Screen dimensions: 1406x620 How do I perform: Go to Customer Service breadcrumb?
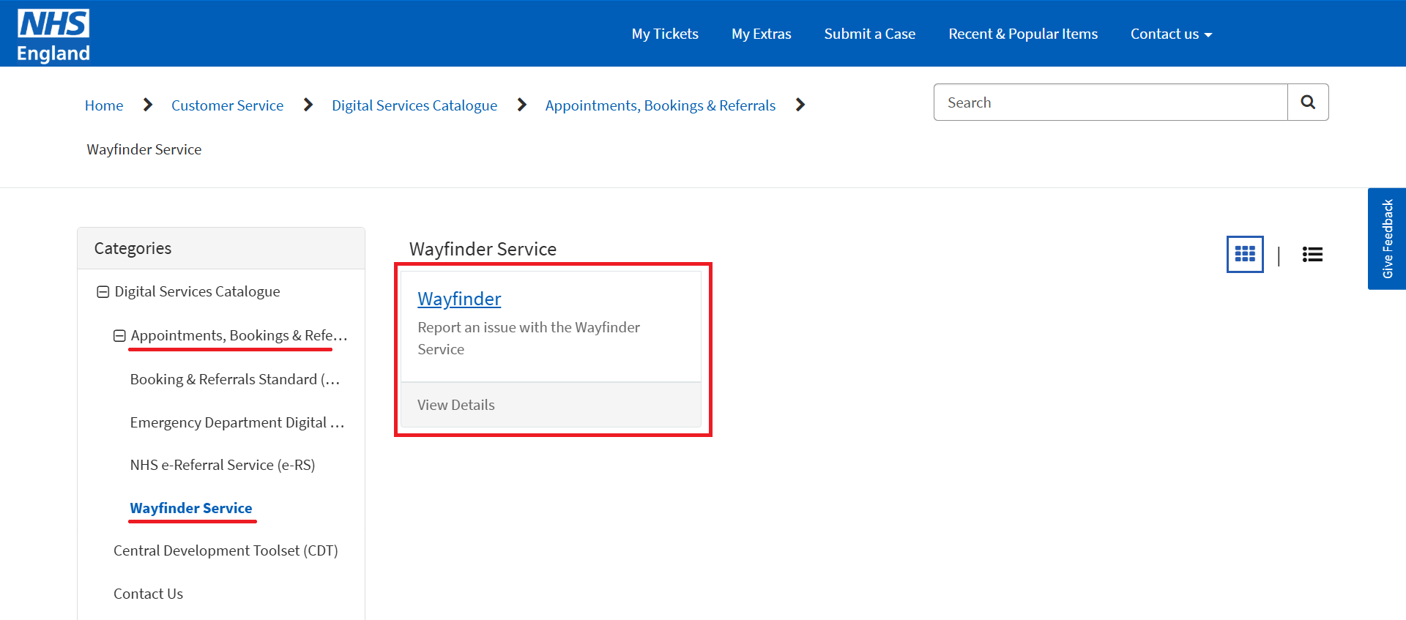pyautogui.click(x=227, y=105)
